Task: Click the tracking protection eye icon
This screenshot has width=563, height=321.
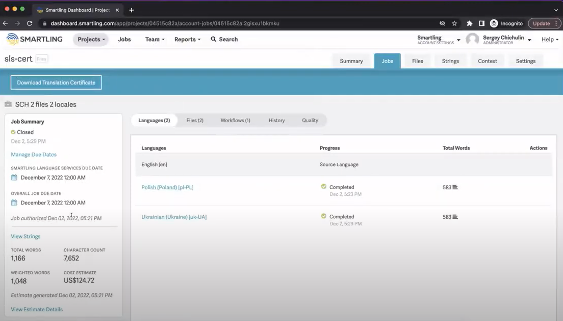Action: pyautogui.click(x=442, y=23)
